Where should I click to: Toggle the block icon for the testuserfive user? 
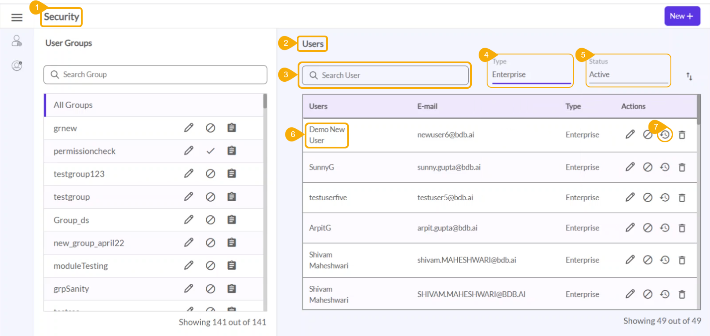coord(648,198)
